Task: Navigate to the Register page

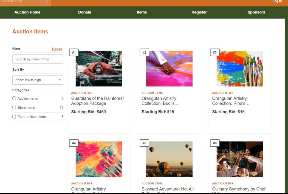Action: click(199, 12)
